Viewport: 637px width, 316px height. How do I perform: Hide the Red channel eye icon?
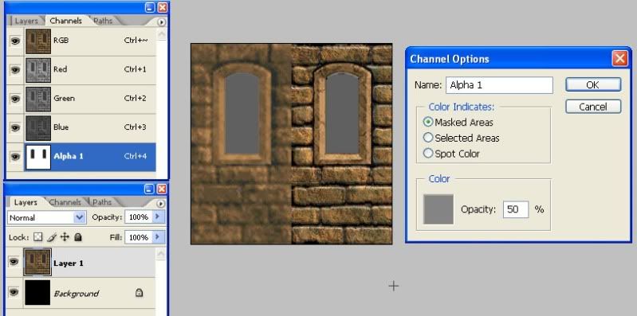click(15, 70)
